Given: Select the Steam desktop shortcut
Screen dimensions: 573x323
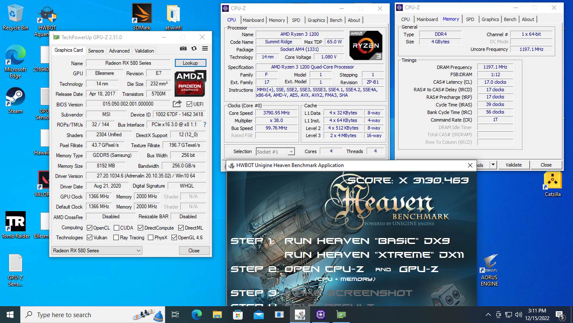Looking at the screenshot, I should [16, 100].
